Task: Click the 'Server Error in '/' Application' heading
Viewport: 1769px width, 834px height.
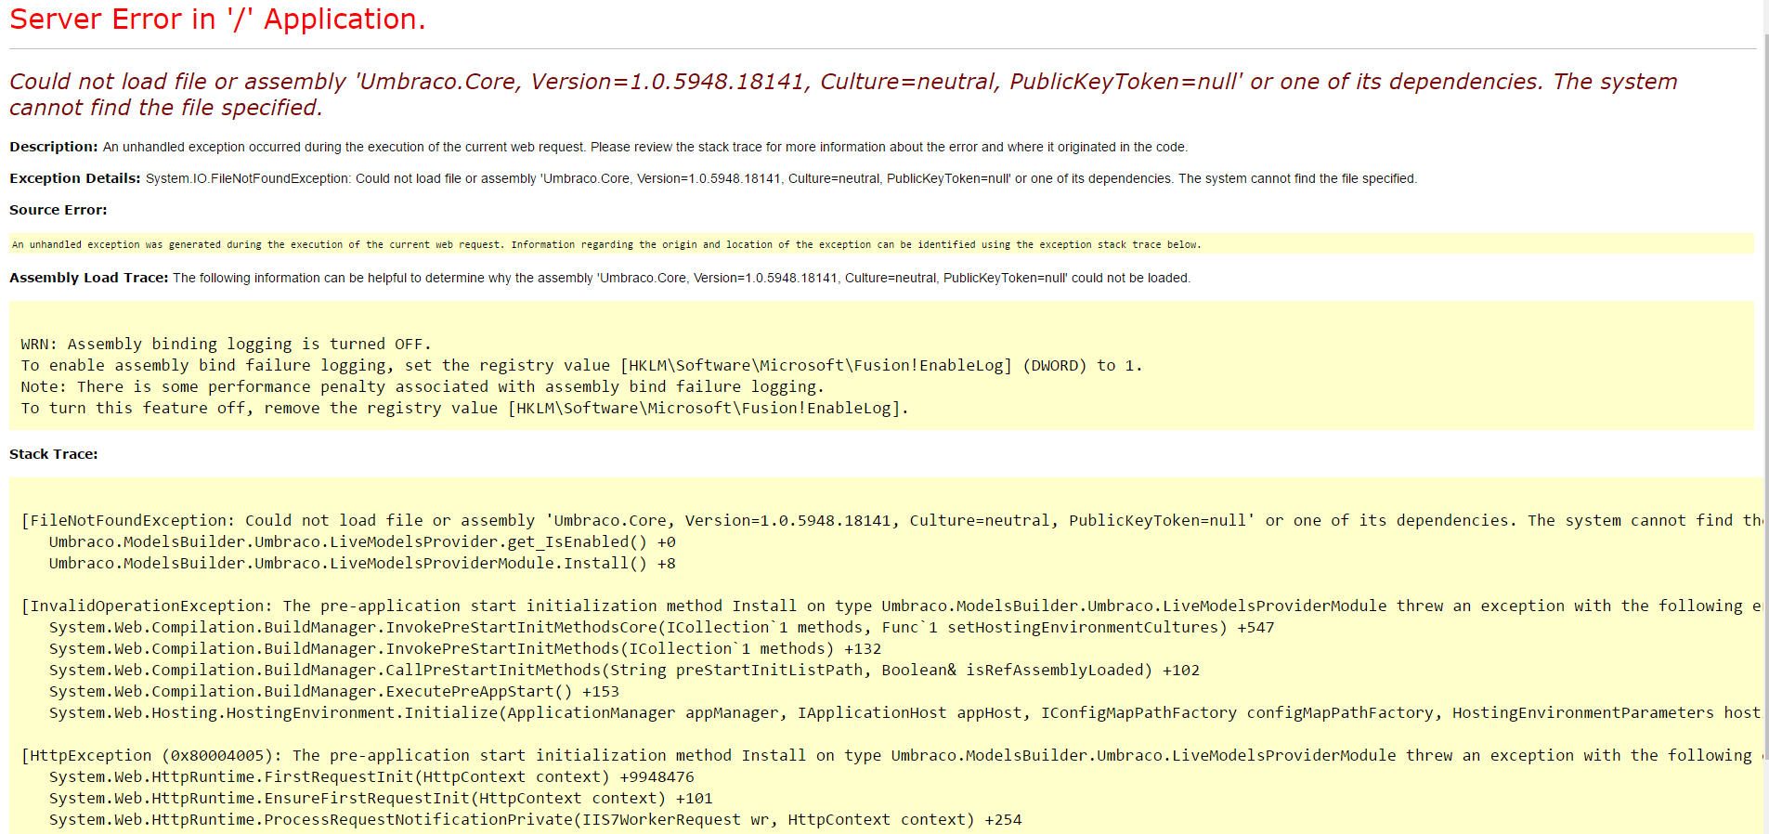Action: point(217,20)
